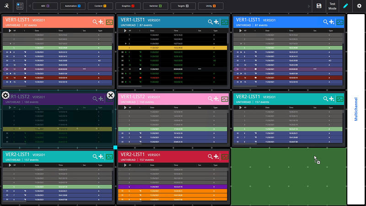The image size is (366, 206).
Task: Select yellow row 5 in the black-list panel
Action: click(x=172, y=48)
